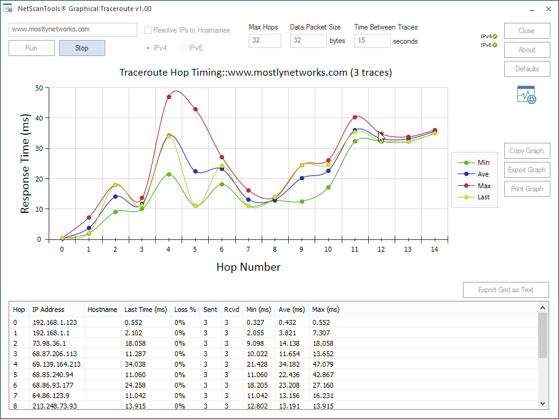
Task: Click the Time Between Traces field
Action: (372, 41)
